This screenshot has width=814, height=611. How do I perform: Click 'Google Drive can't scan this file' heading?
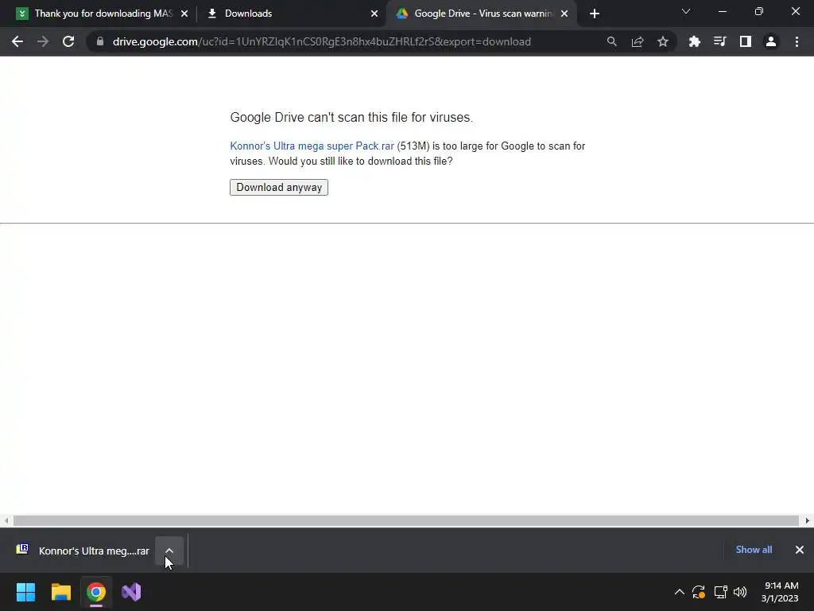[351, 118]
